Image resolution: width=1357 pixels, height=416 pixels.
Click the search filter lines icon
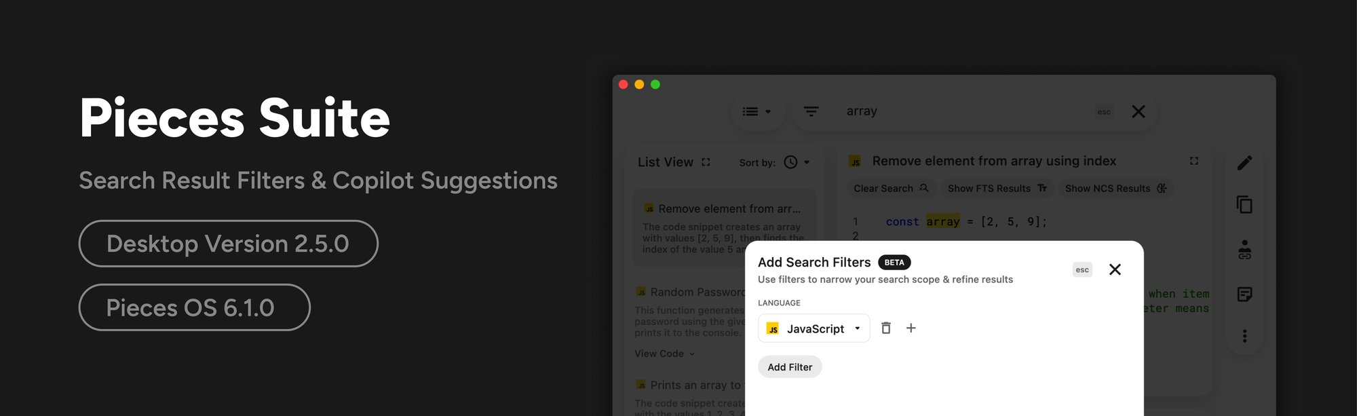pos(811,111)
